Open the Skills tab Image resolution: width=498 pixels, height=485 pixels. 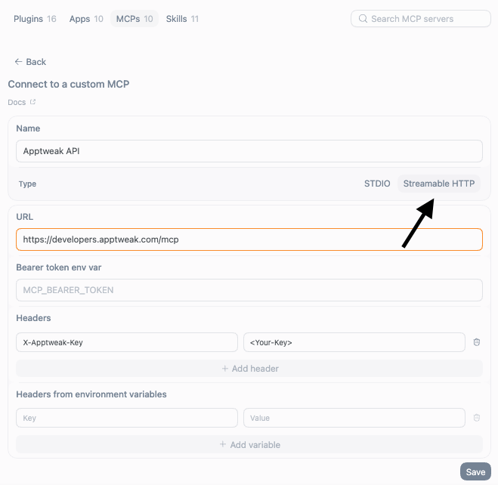[182, 19]
